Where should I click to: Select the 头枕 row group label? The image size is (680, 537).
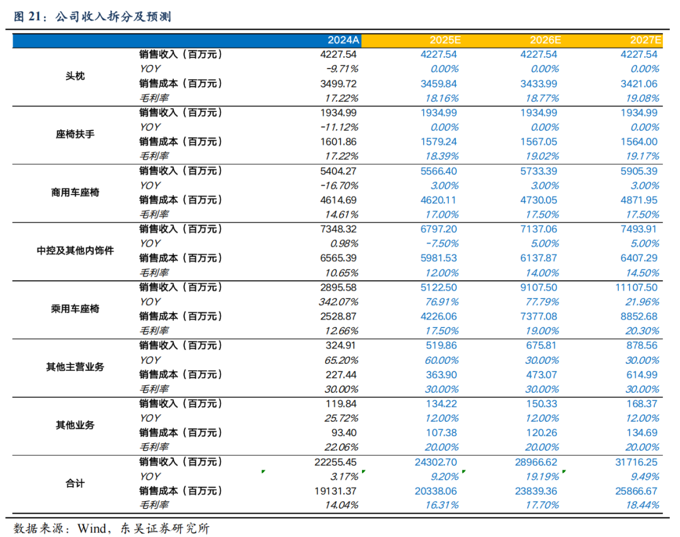(75, 76)
